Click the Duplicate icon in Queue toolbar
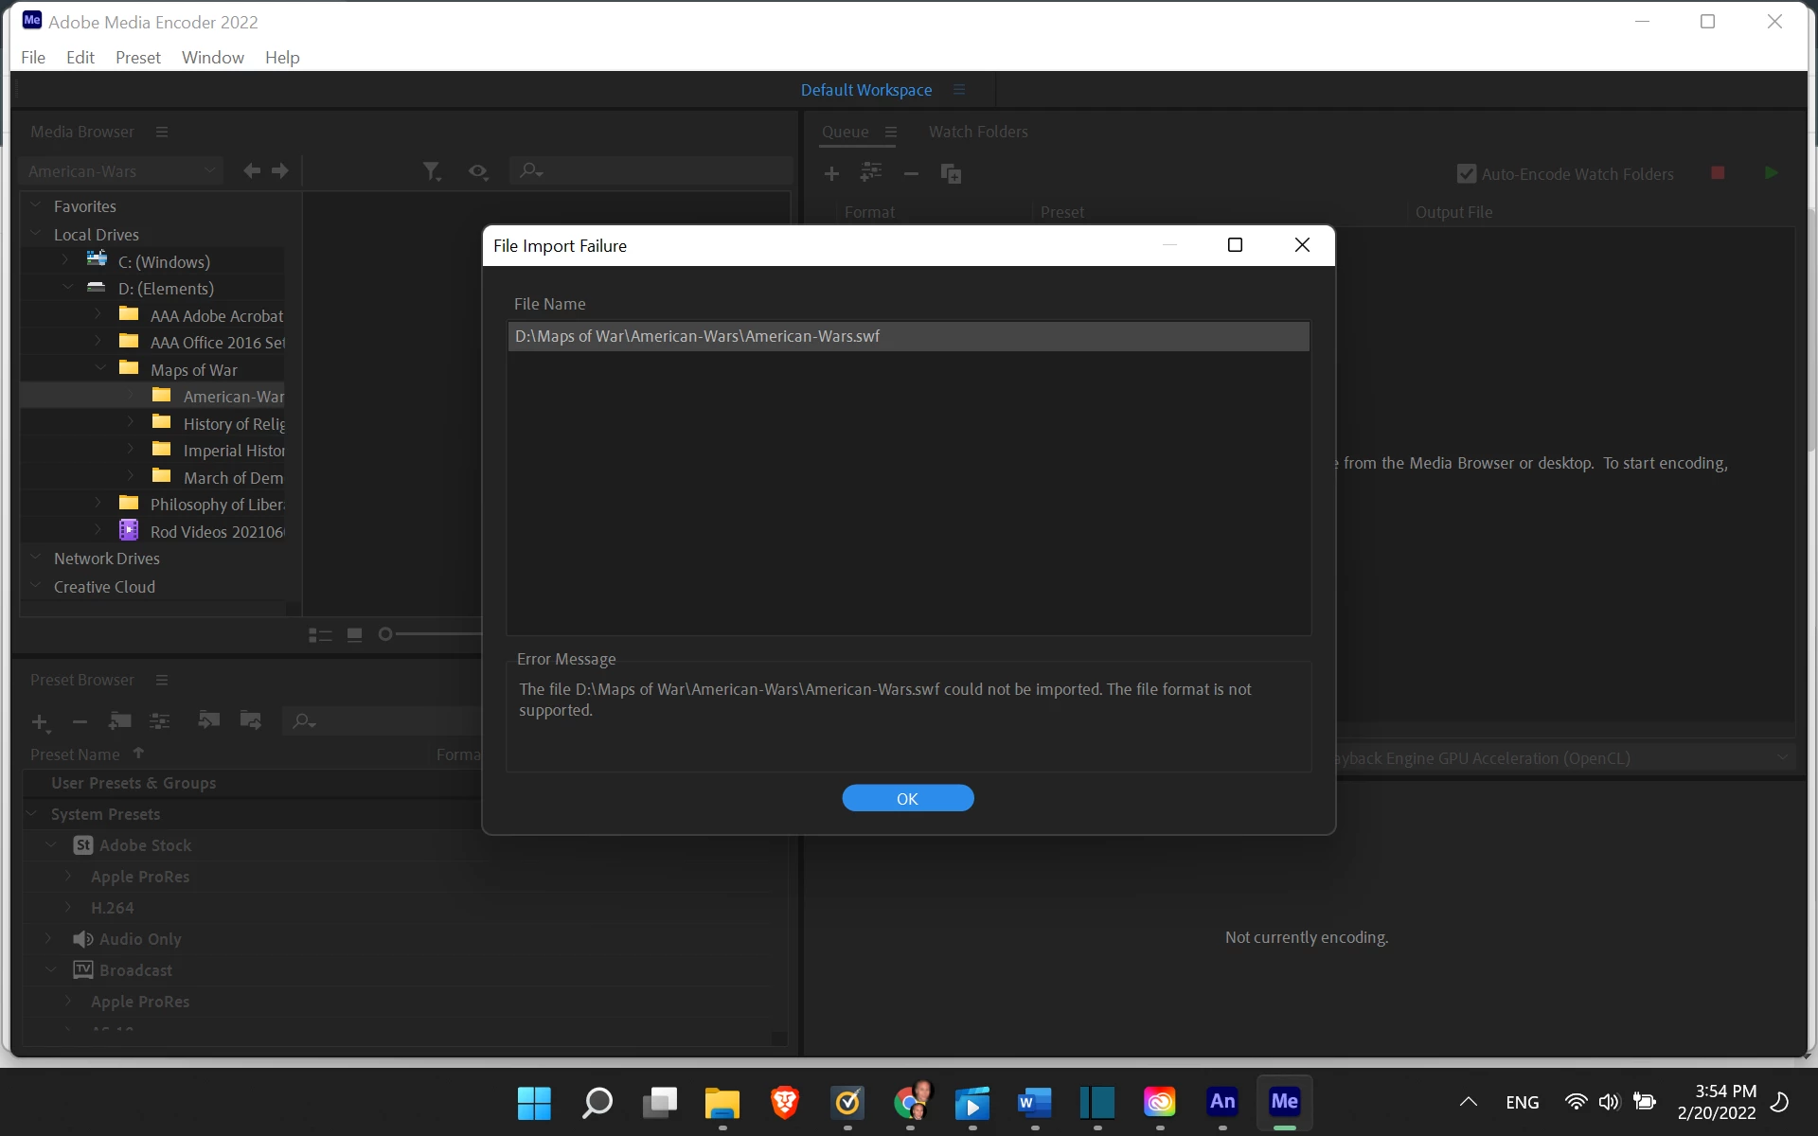 951,173
